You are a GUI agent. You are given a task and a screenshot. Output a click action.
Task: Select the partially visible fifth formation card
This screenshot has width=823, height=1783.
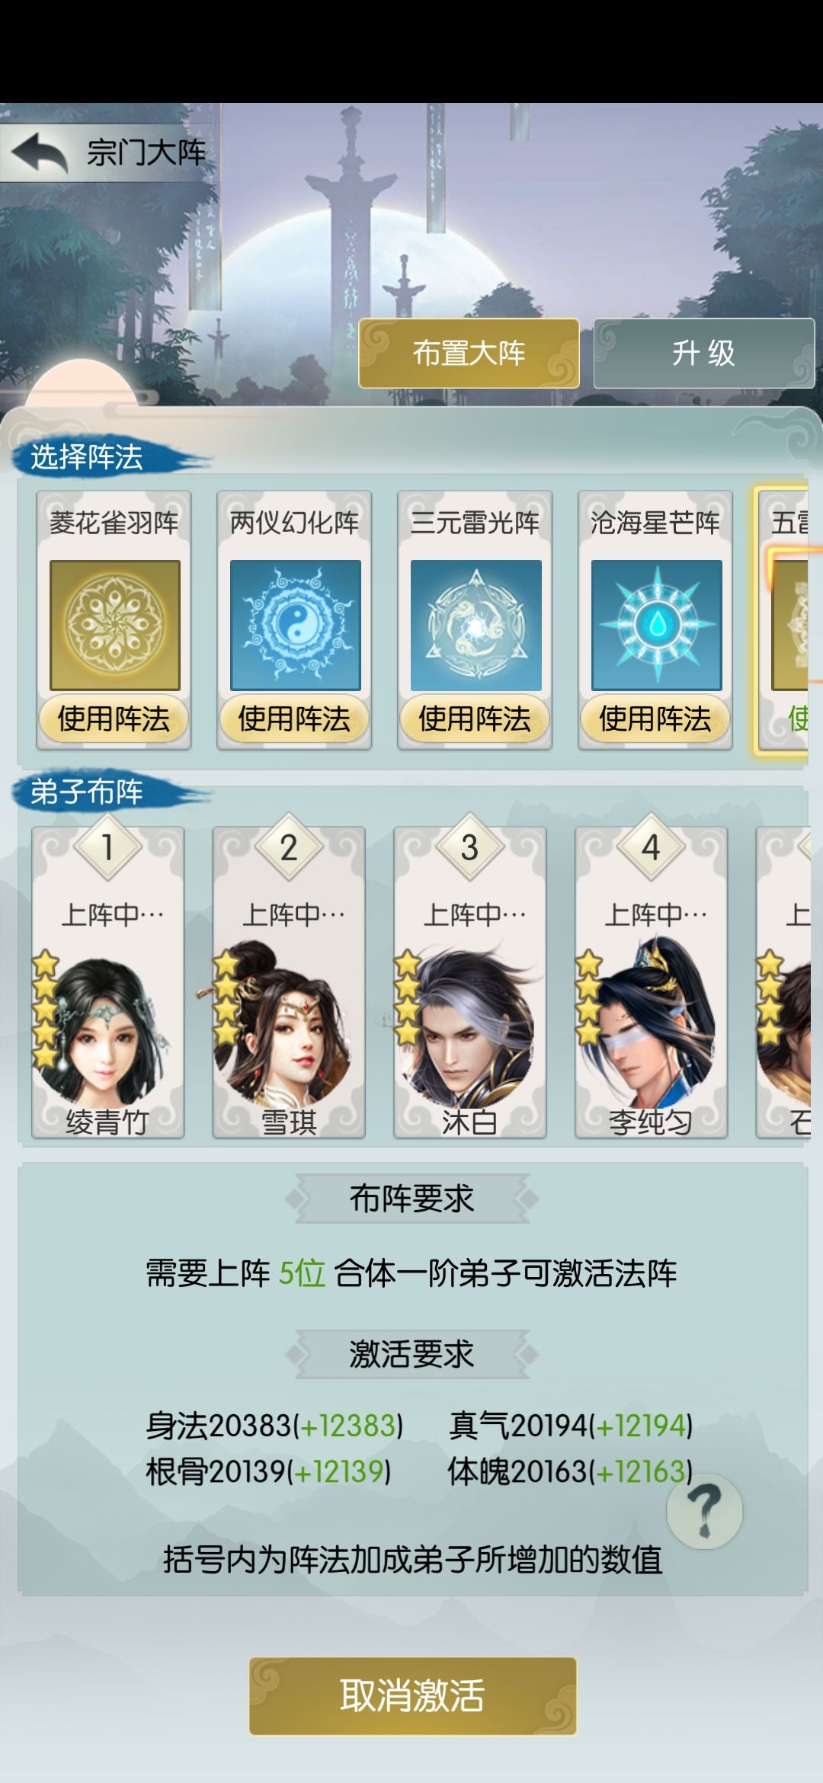click(x=781, y=621)
